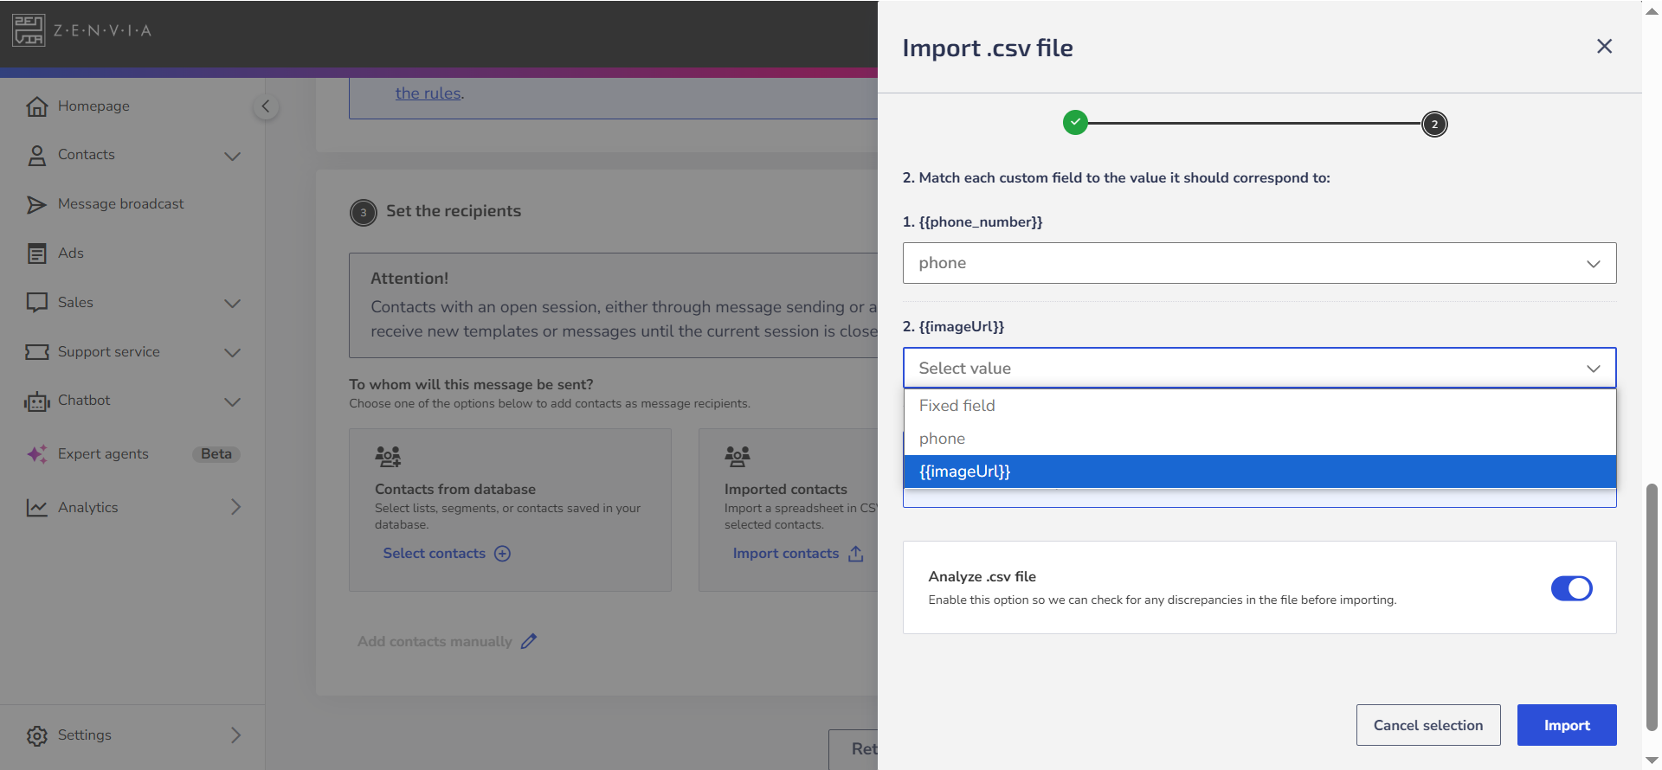The width and height of the screenshot is (1662, 770).
Task: Click the Analytics chart icon
Action: 36,508
